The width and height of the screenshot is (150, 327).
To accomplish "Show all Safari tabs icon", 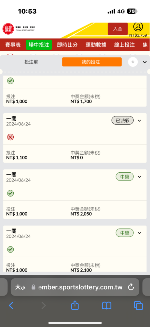I will click(x=138, y=306).
